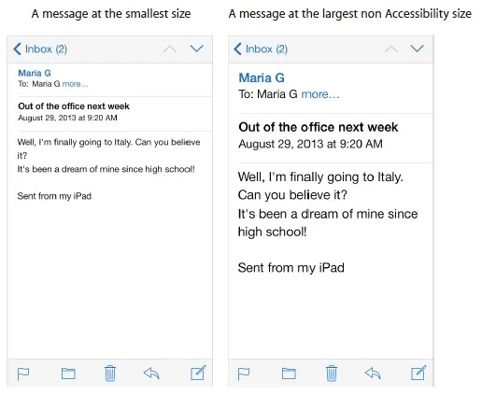
Task: Open sender Maria G in small message
Action: [35, 73]
